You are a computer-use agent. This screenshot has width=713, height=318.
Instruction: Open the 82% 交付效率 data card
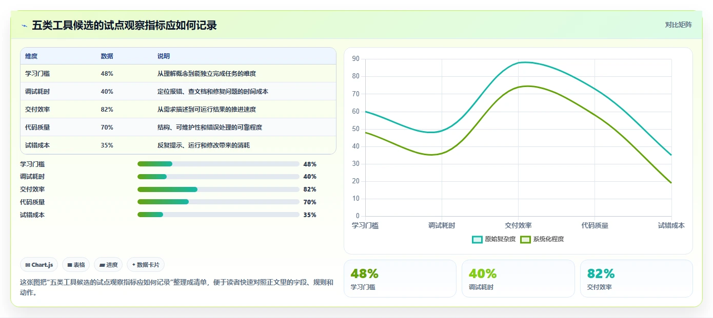point(637,279)
